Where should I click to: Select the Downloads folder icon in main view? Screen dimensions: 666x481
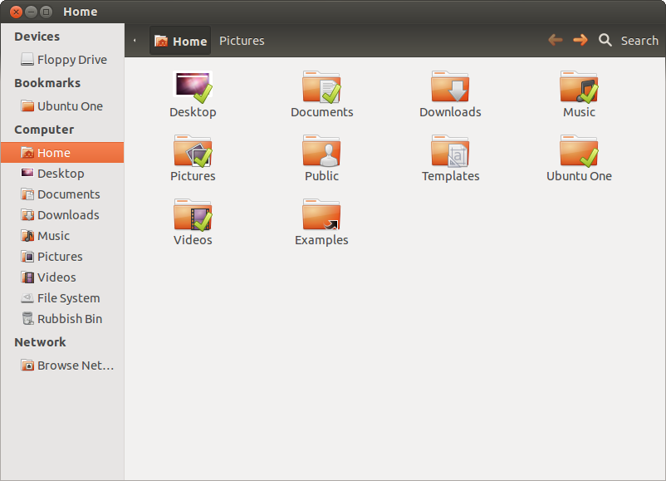450,86
